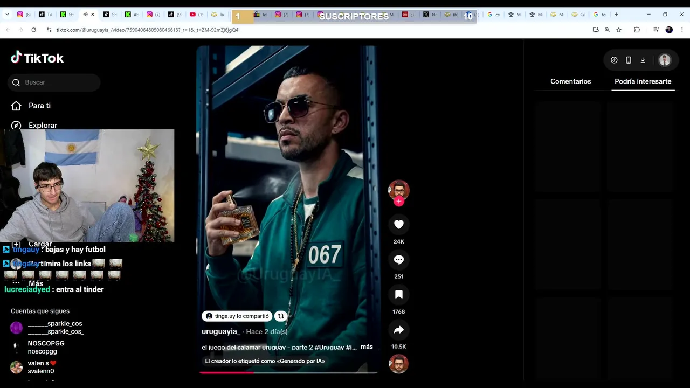Click the 1768 saves count
Screen dimensions: 690x388
coord(399,311)
